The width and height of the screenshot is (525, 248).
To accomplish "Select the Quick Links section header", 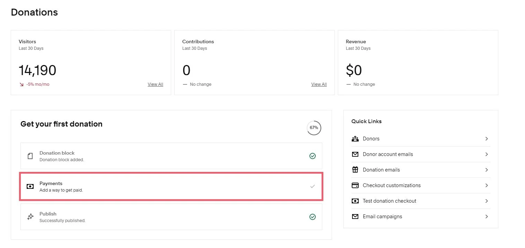I will click(366, 121).
